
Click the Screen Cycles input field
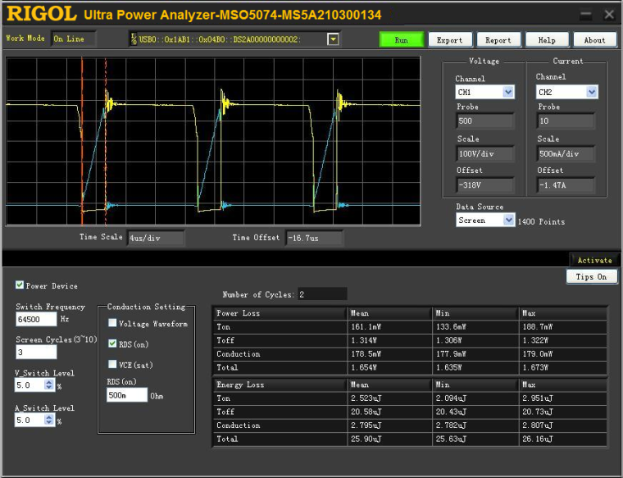pyautogui.click(x=36, y=352)
